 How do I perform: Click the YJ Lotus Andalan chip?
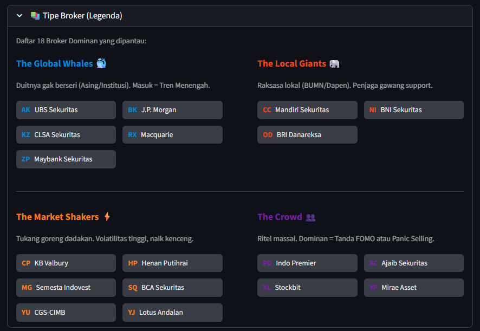point(172,313)
